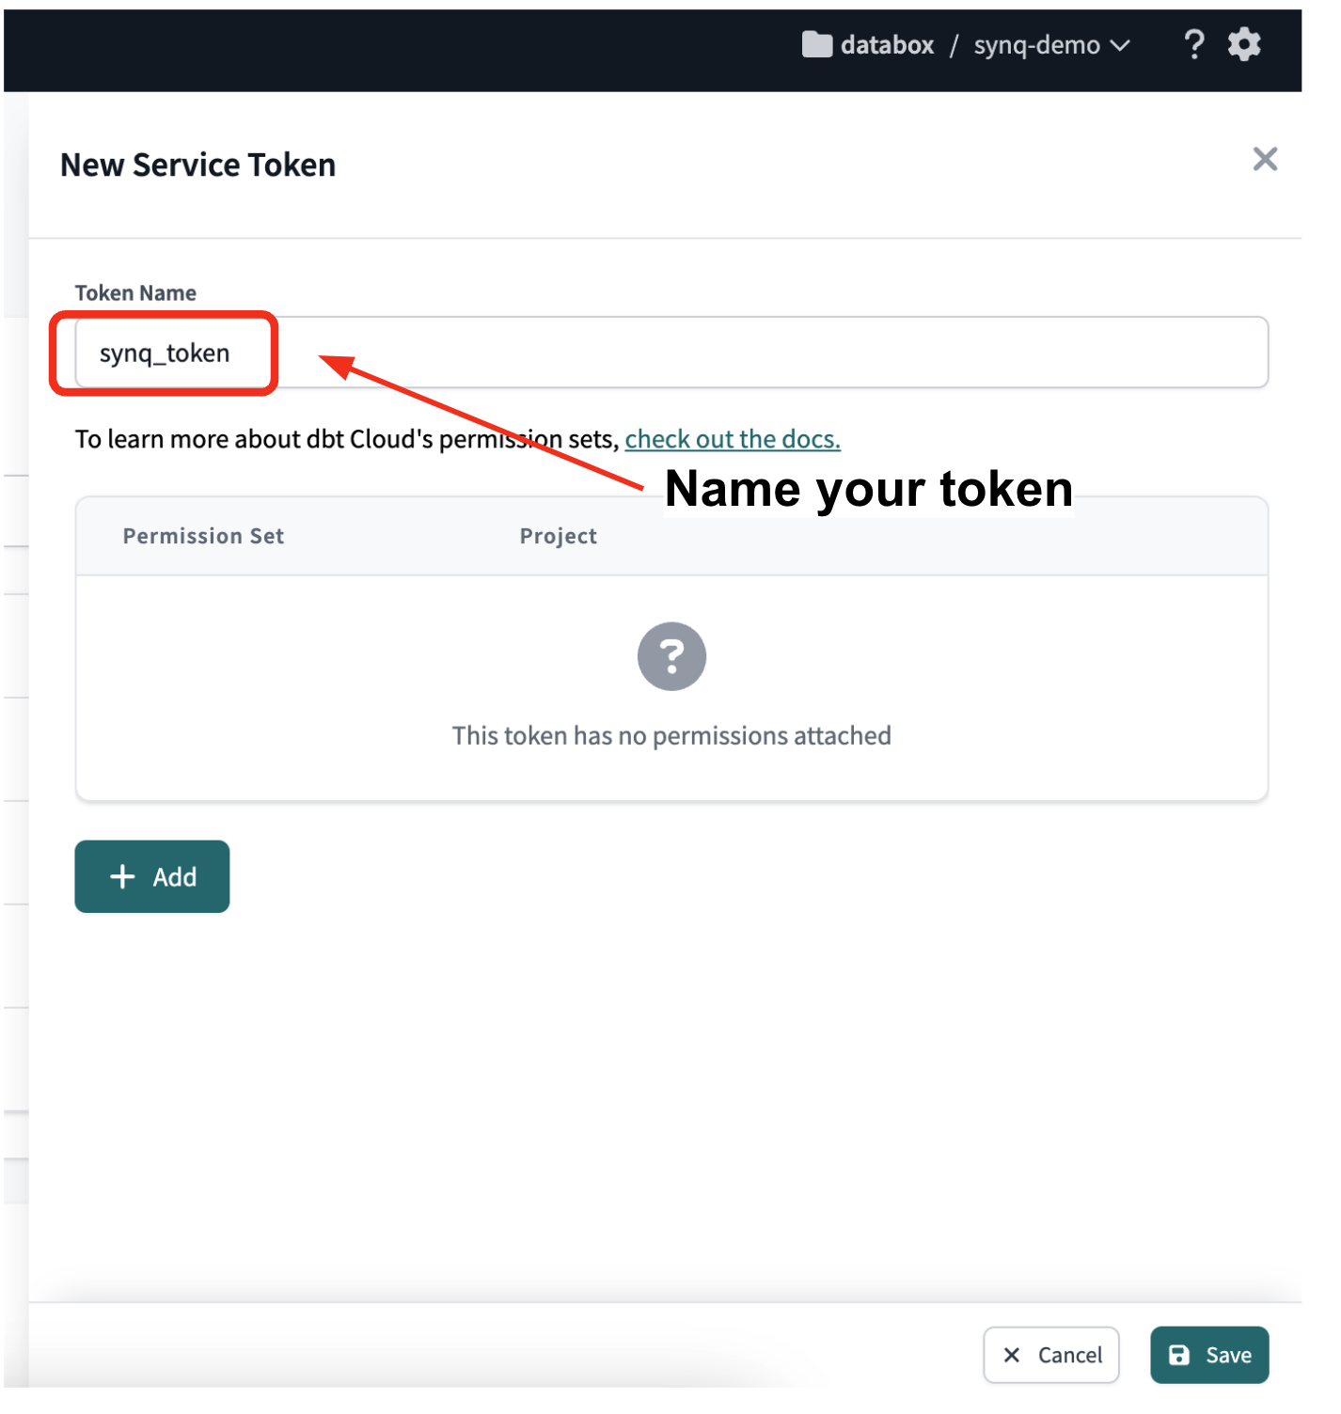This screenshot has width=1341, height=1414.
Task: Click the plus icon on the Add button
Action: click(122, 876)
